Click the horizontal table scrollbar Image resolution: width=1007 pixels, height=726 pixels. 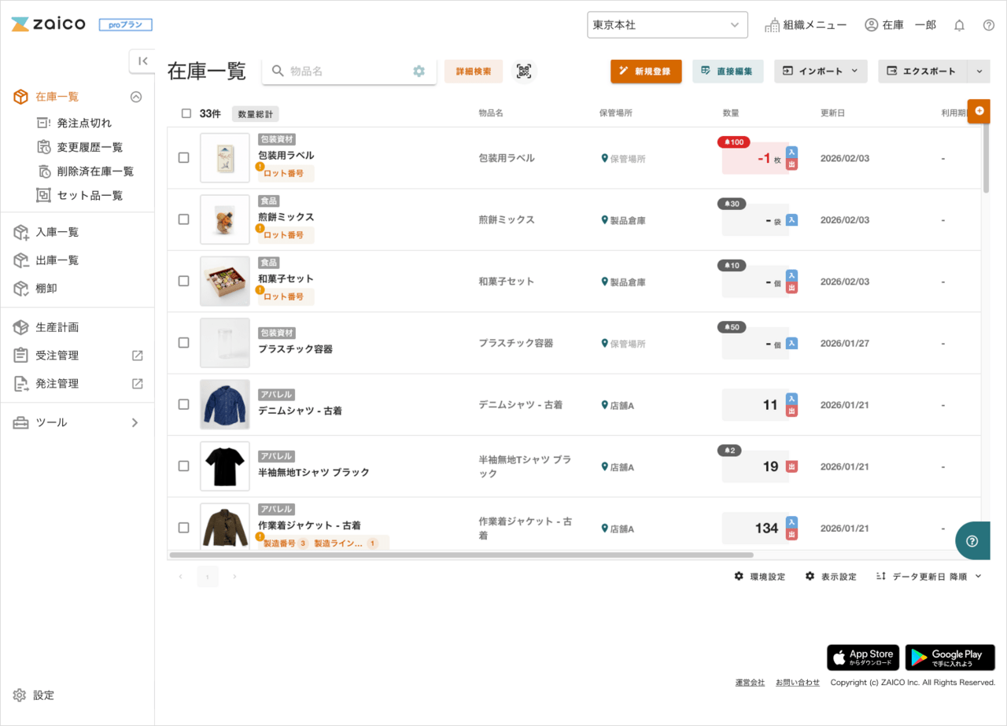461,555
